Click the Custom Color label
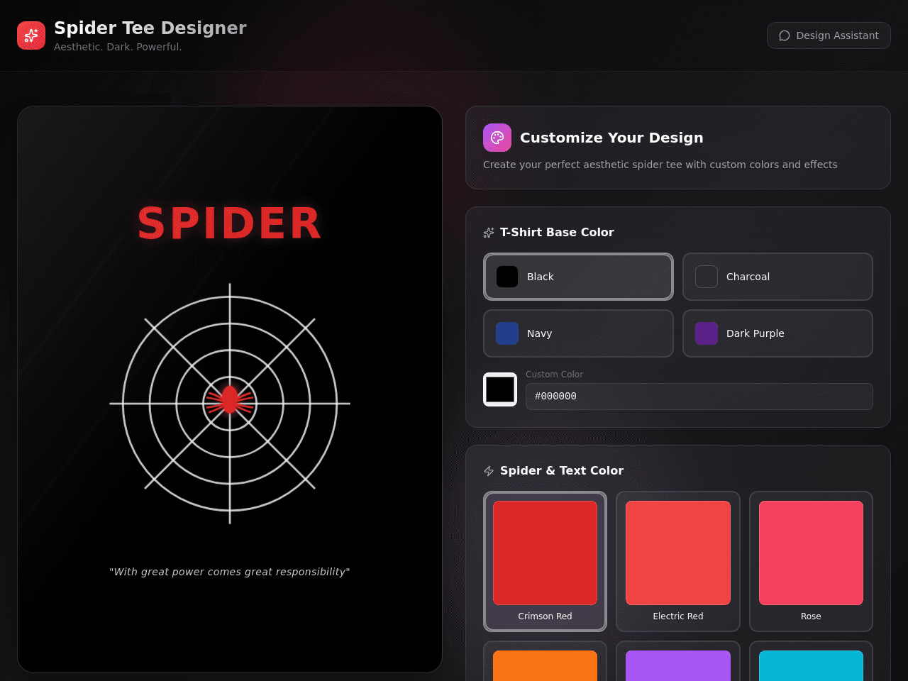Viewport: 908px width, 681px height. (x=554, y=375)
